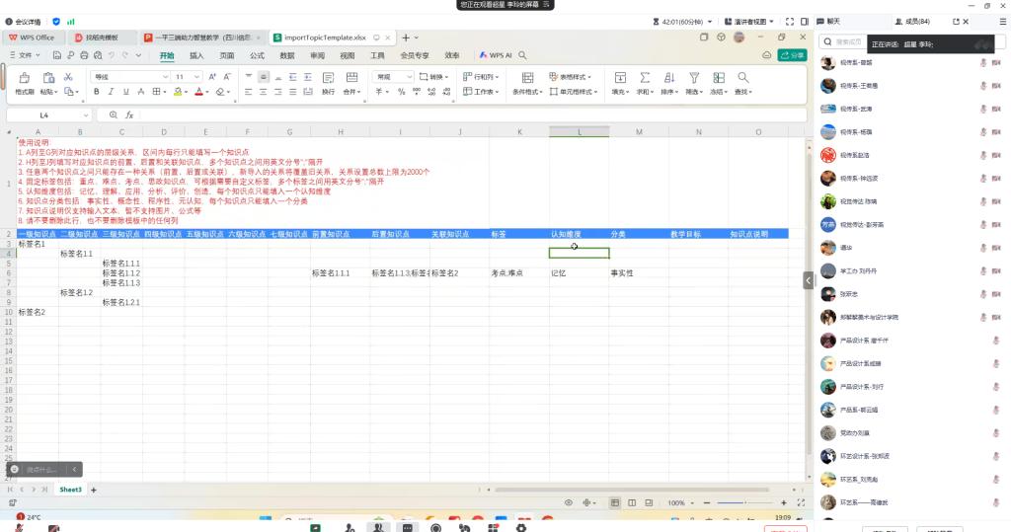Click the Merge cells icon
This screenshot has height=532, width=1011.
pos(352,78)
